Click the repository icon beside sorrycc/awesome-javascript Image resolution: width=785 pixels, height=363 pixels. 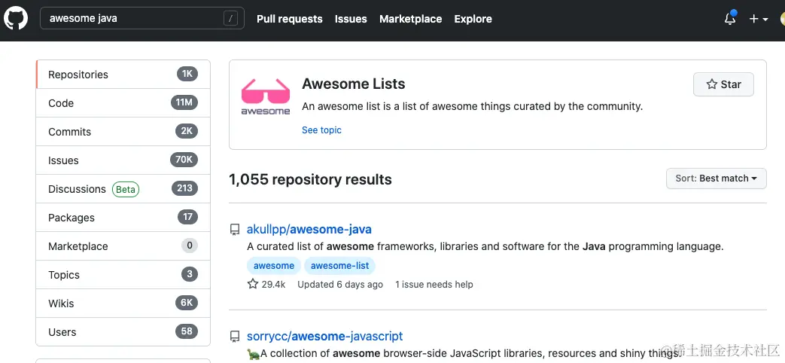[x=236, y=337]
